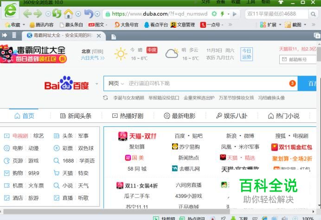Click search magnifier in toolbar search box
This screenshot has width=321, height=220.
[x=313, y=14]
